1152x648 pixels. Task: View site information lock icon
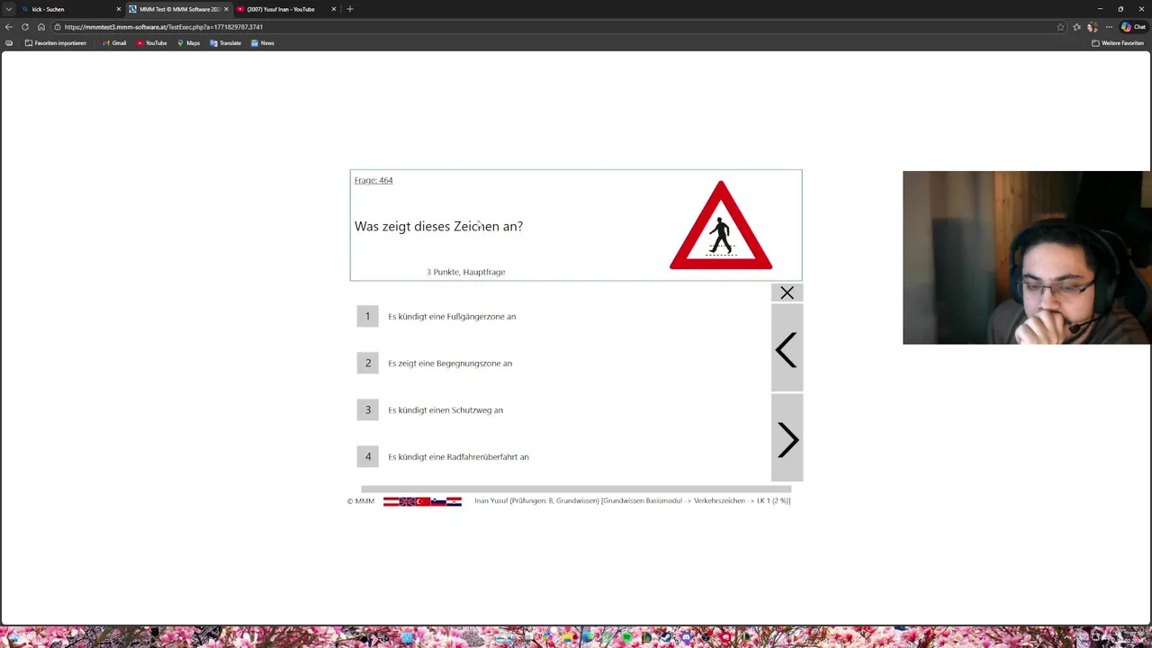point(58,27)
